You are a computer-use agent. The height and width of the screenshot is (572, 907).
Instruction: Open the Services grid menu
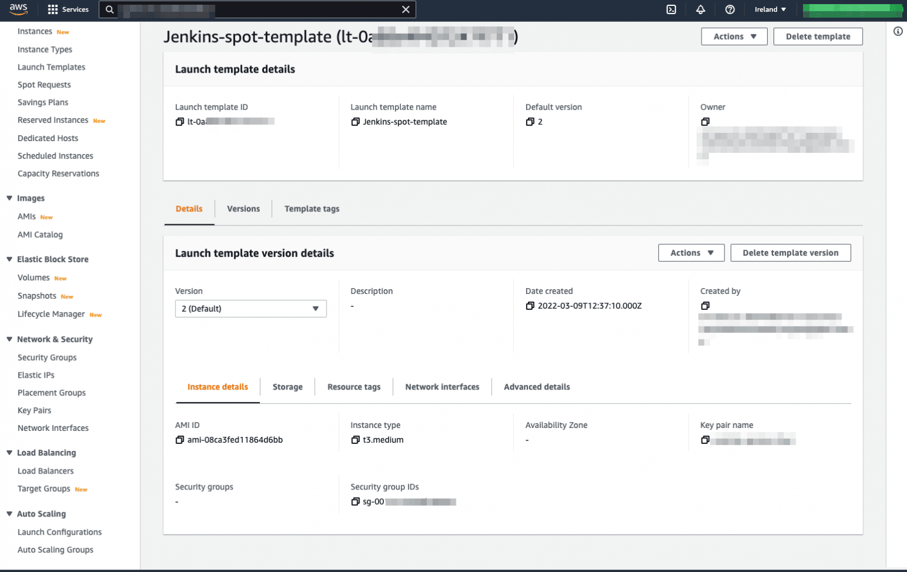click(52, 9)
